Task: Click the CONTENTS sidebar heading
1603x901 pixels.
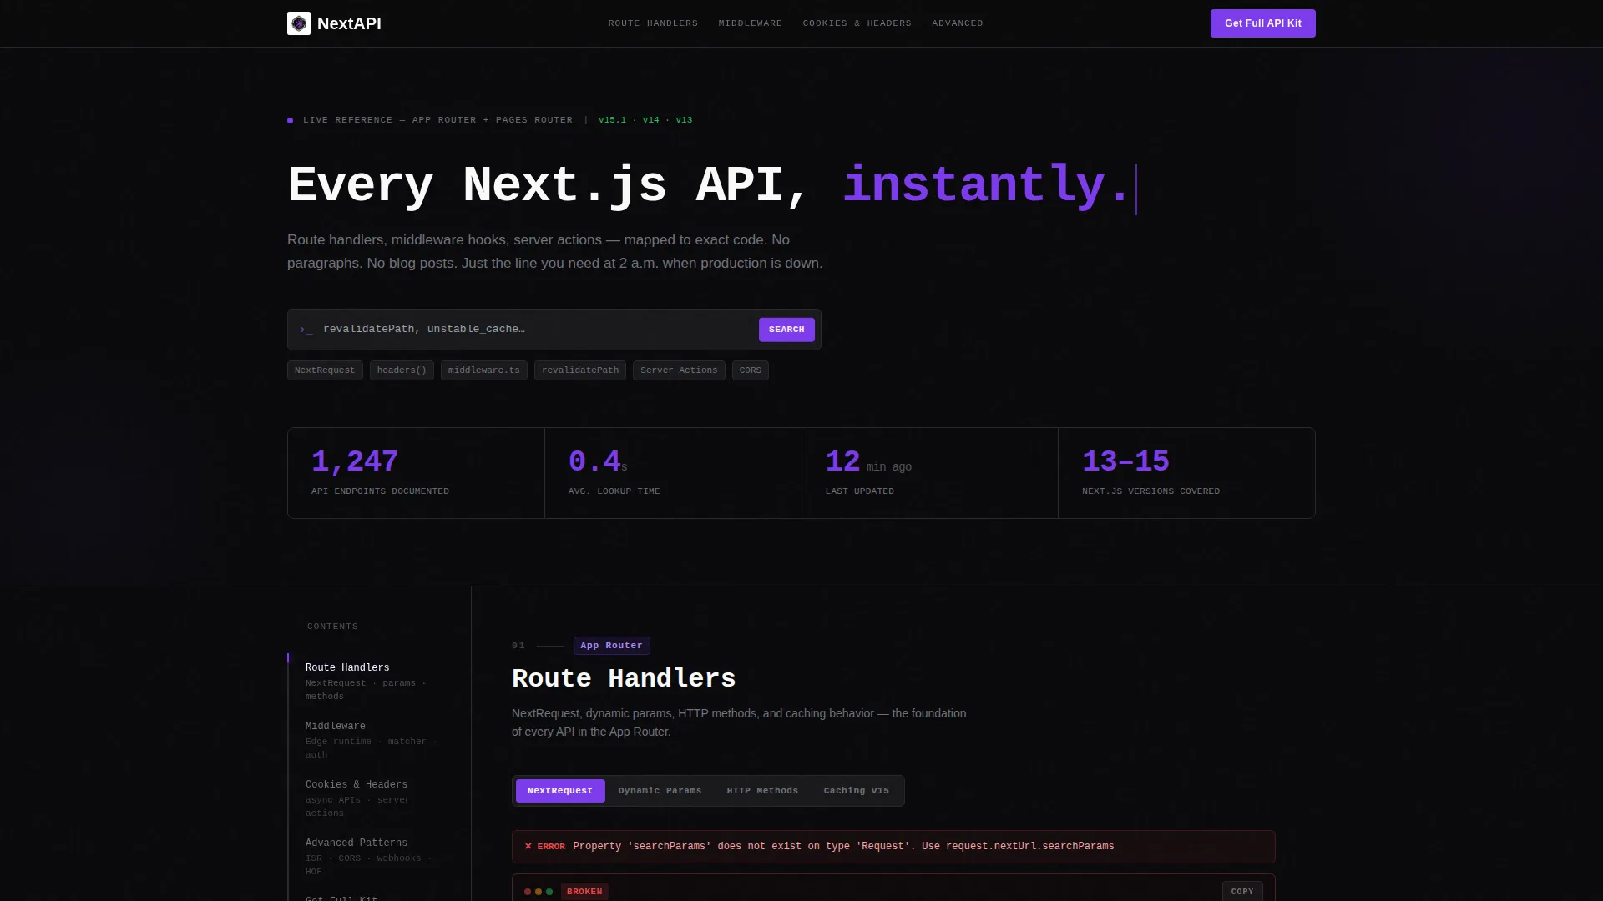Action: [x=332, y=627]
